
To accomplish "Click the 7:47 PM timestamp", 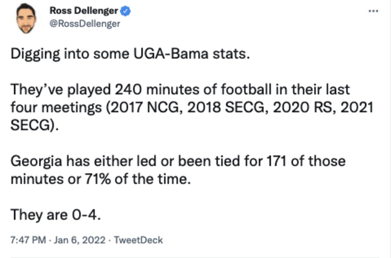I will pos(28,240).
